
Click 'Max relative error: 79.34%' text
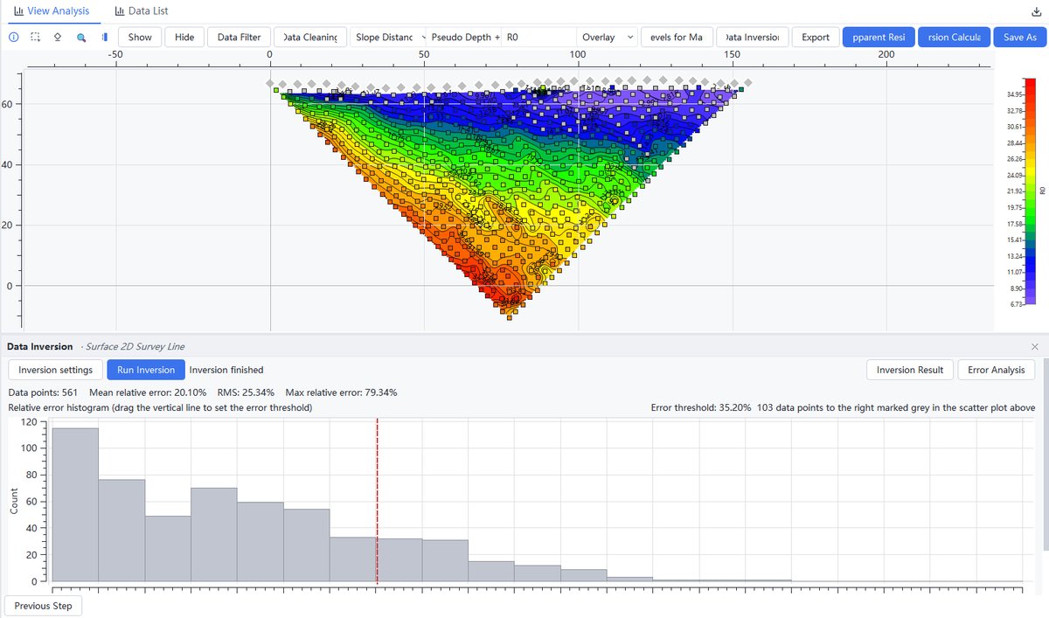pos(341,392)
